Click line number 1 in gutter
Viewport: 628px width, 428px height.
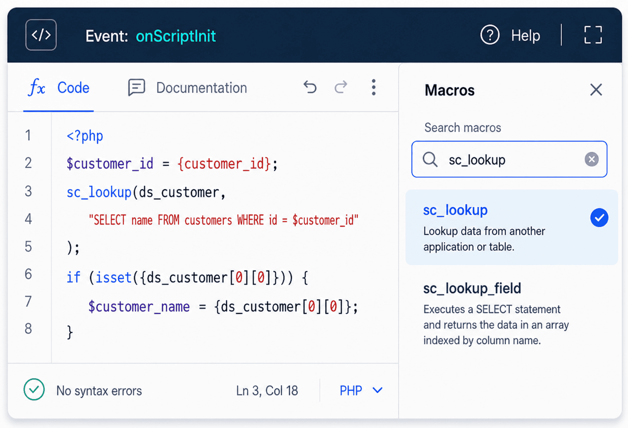coord(28,136)
